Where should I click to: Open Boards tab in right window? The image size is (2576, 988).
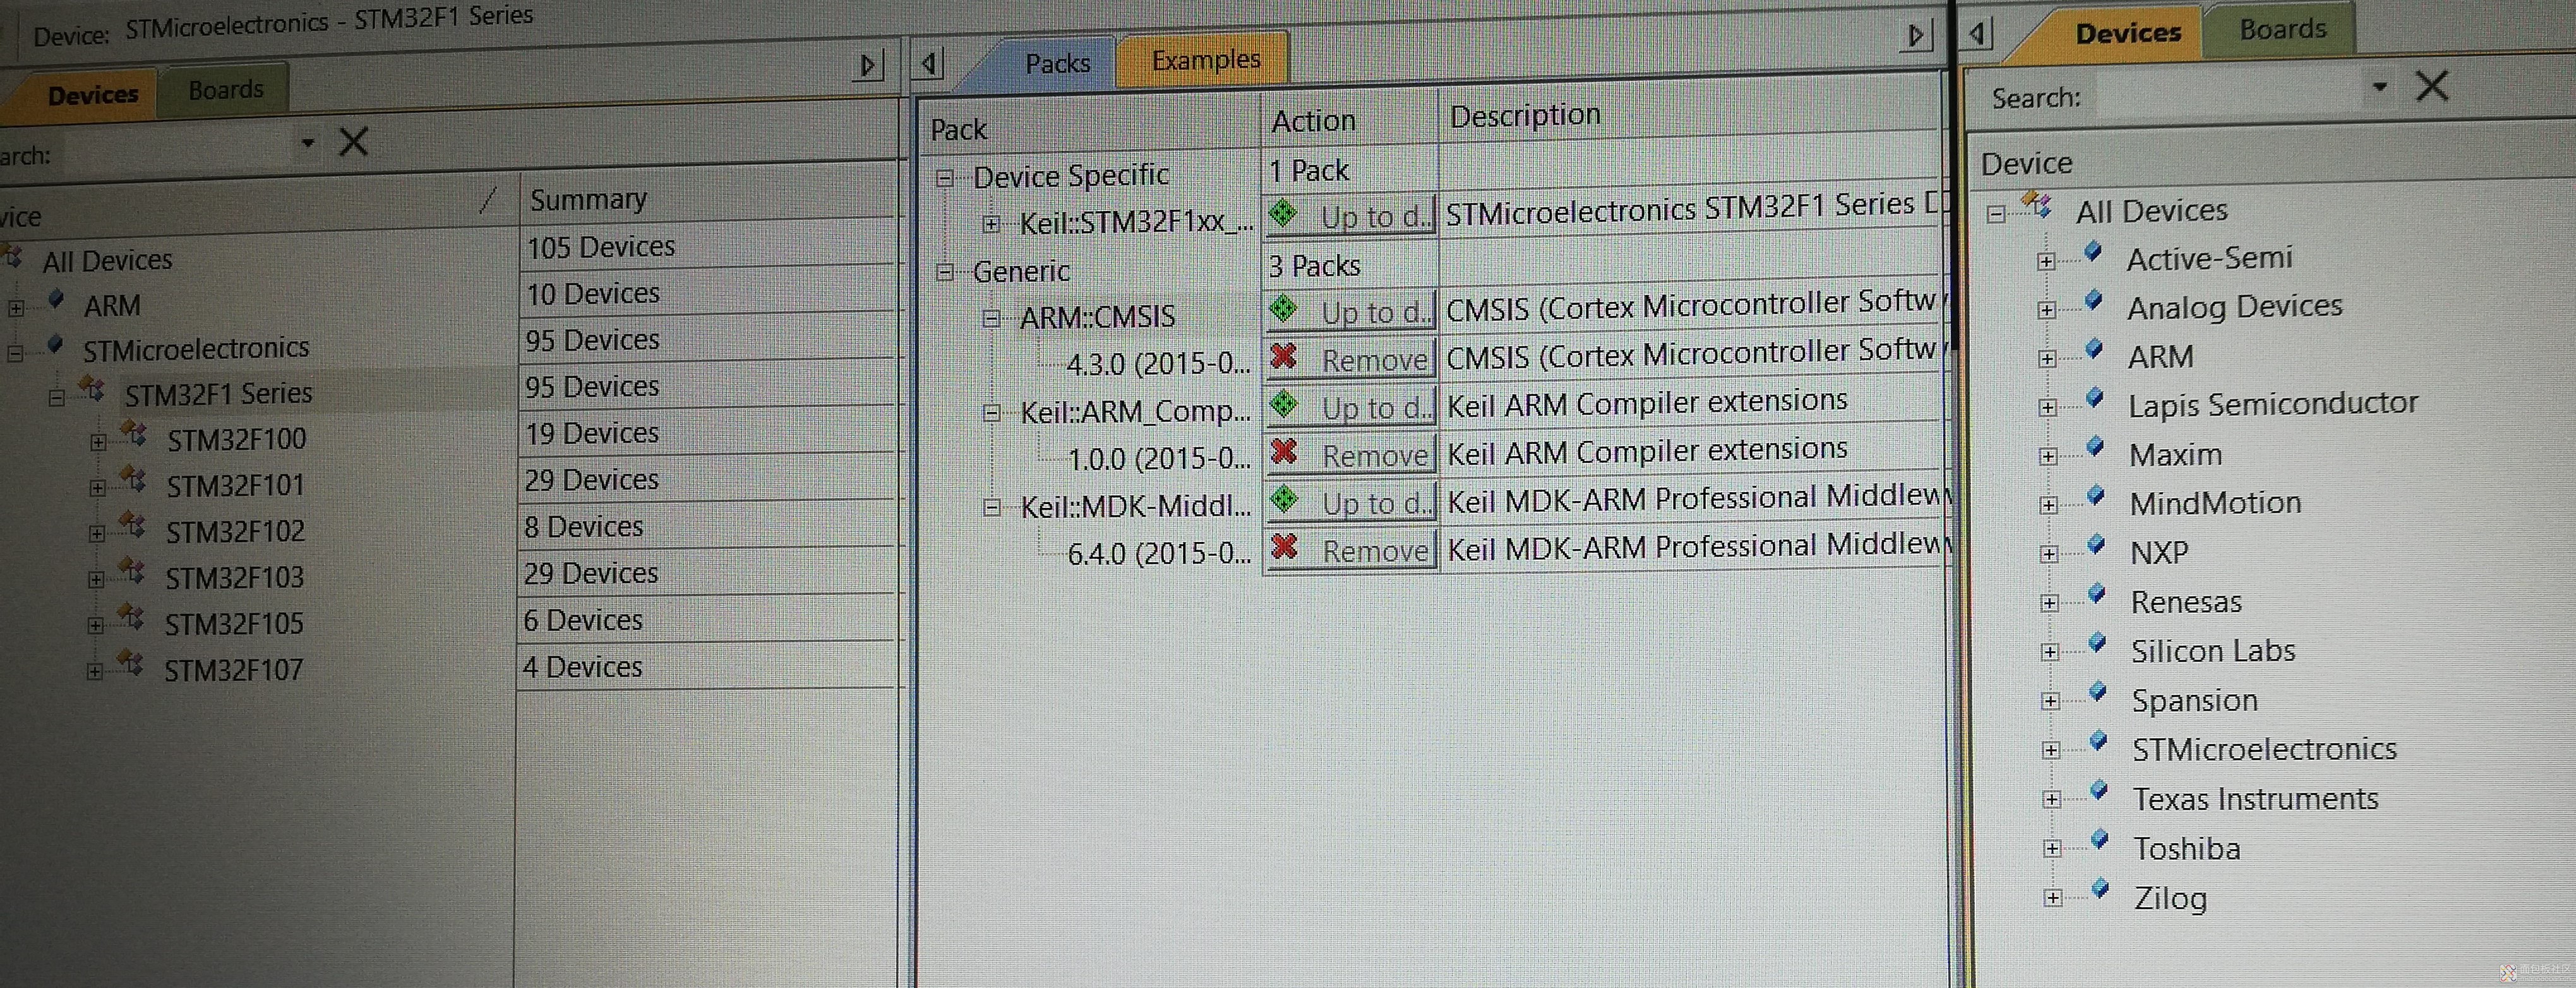pos(2282,29)
